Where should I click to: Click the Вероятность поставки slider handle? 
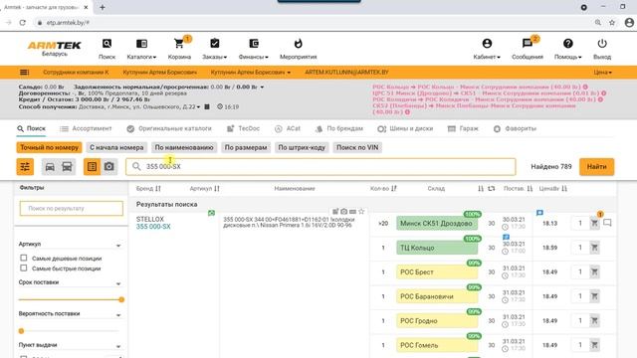point(21,331)
